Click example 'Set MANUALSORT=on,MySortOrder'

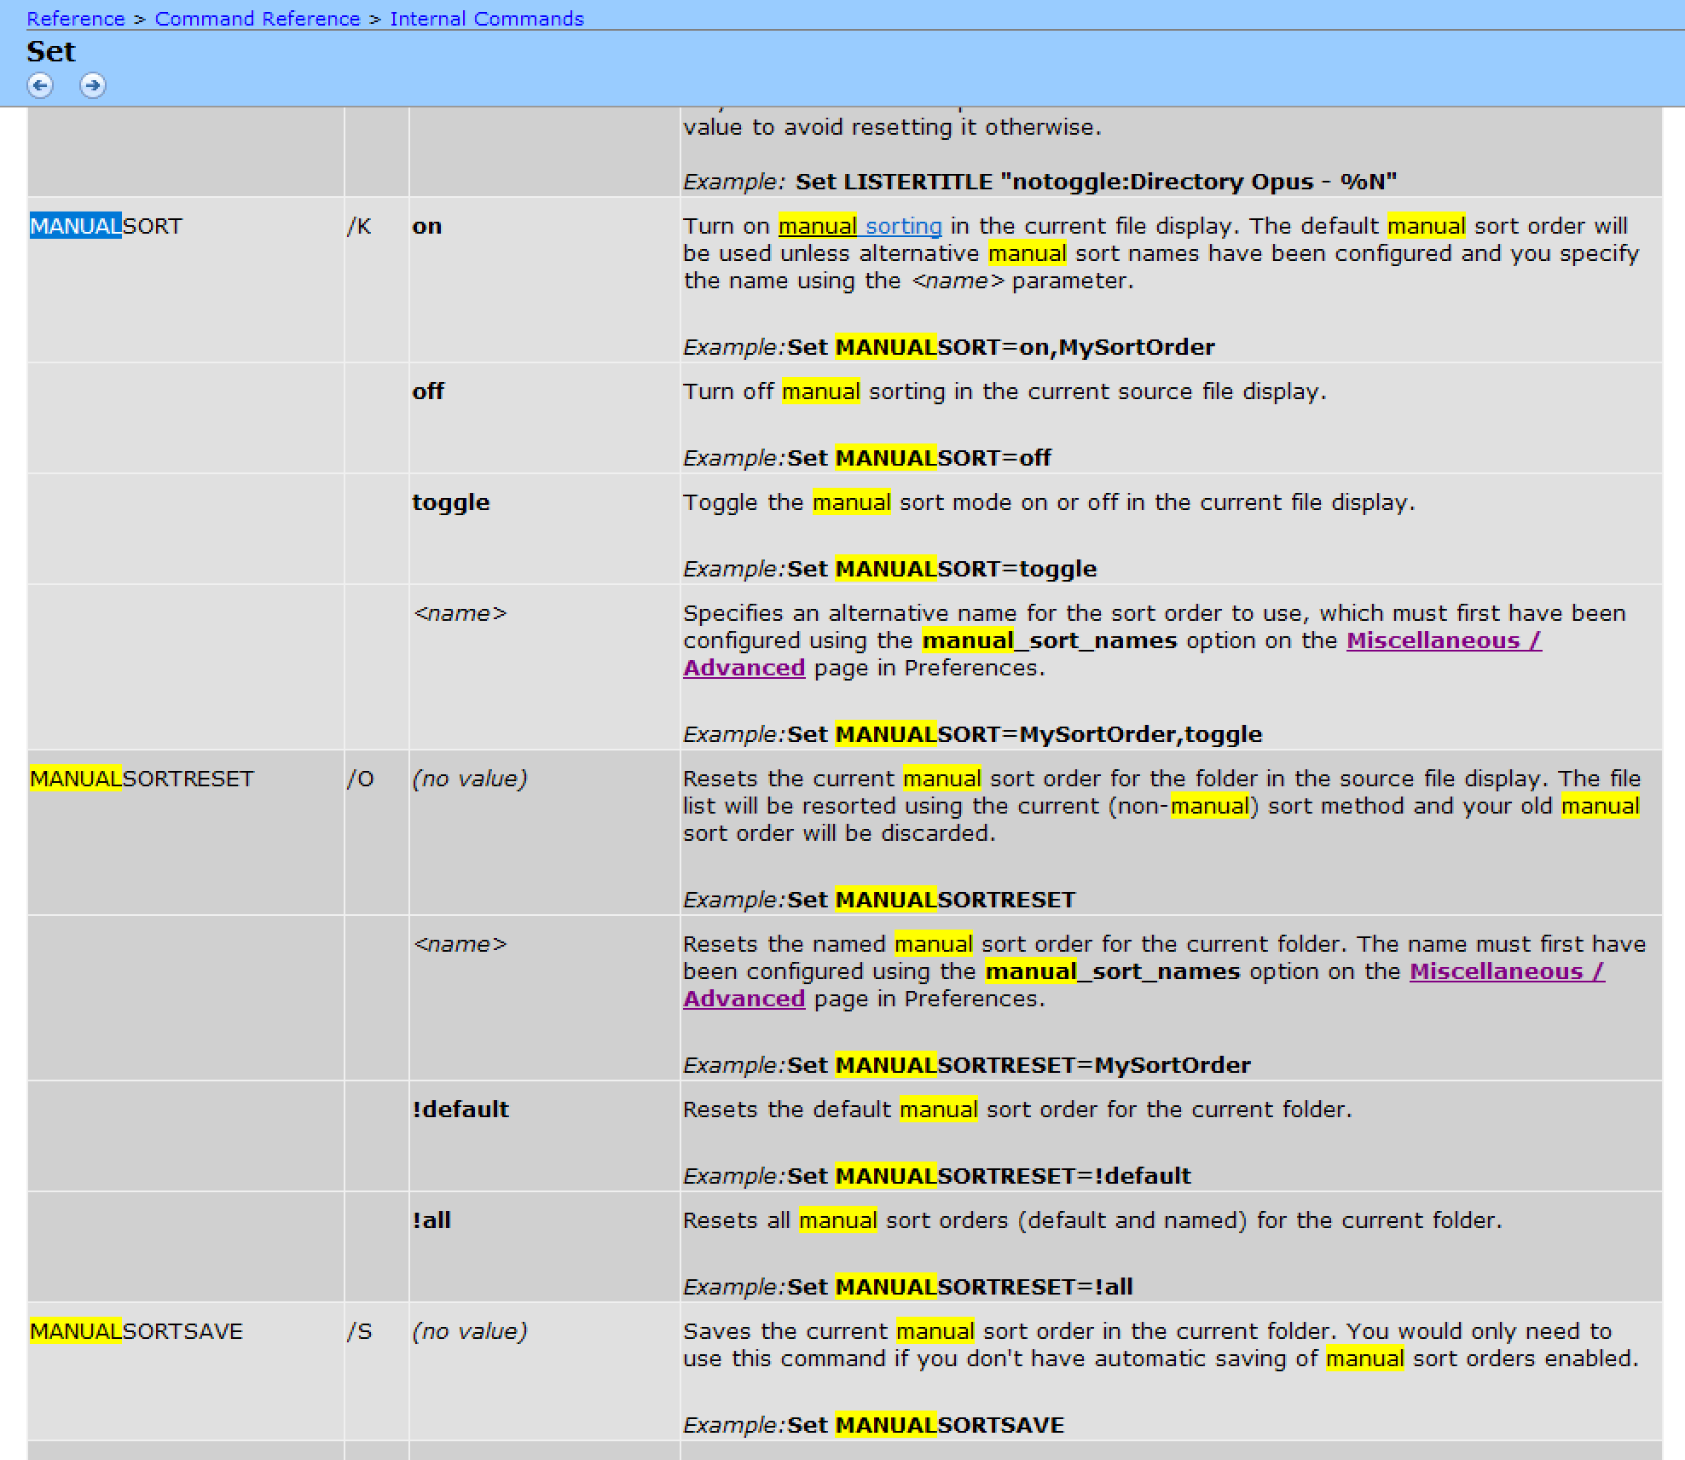click(x=1001, y=347)
